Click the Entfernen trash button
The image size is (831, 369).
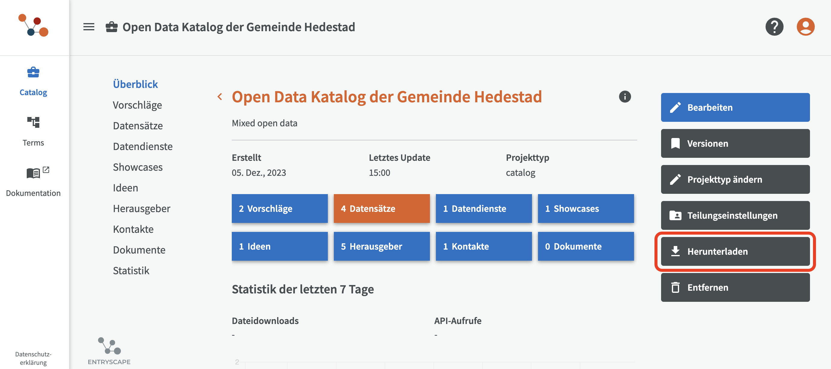735,287
